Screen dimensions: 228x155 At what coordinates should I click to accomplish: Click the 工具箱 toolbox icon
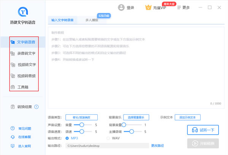tap(13, 87)
